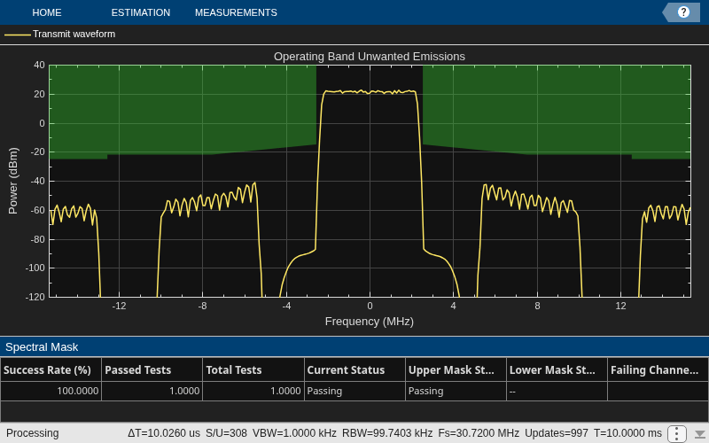709x443 pixels.
Task: Click the yellow Transmit waveform legend line
Action: tap(17, 35)
